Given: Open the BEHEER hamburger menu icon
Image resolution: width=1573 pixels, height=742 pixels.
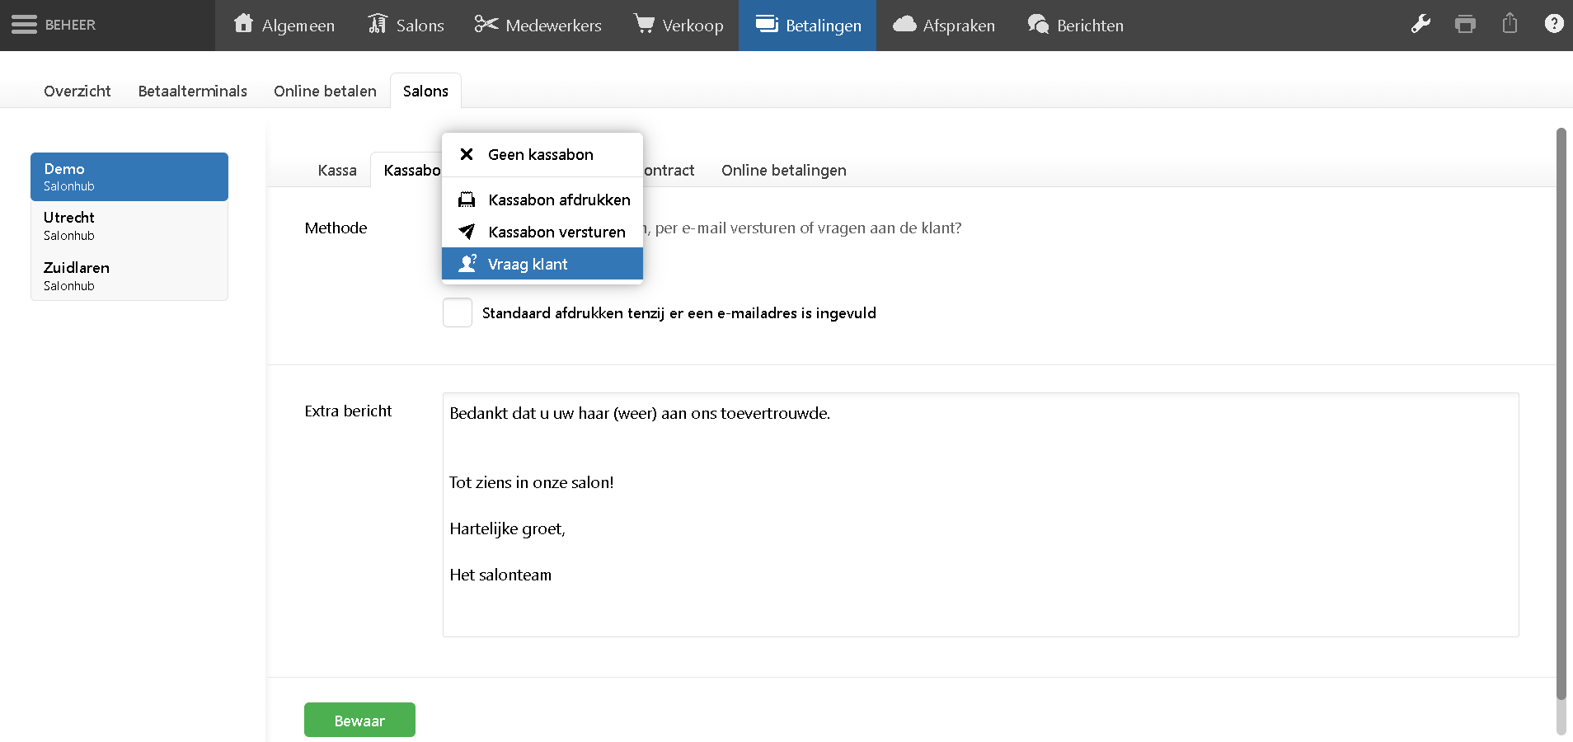Looking at the screenshot, I should point(24,25).
